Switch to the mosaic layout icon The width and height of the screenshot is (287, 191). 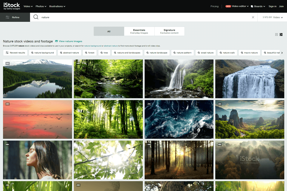click(x=281, y=35)
